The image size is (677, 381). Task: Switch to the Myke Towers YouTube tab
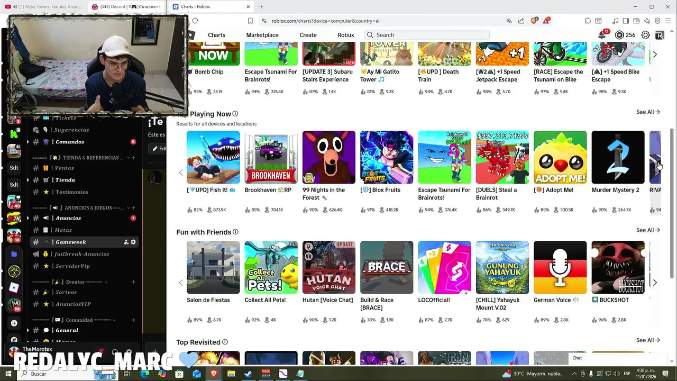coord(44,7)
